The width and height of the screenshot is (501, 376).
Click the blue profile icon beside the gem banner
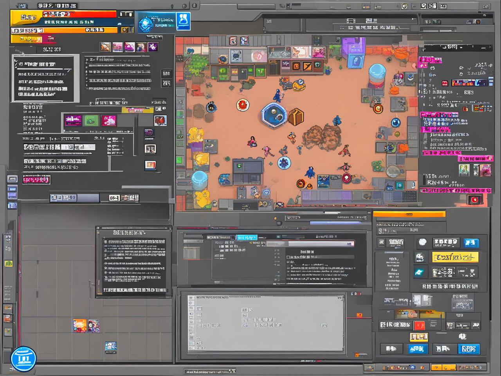(183, 21)
